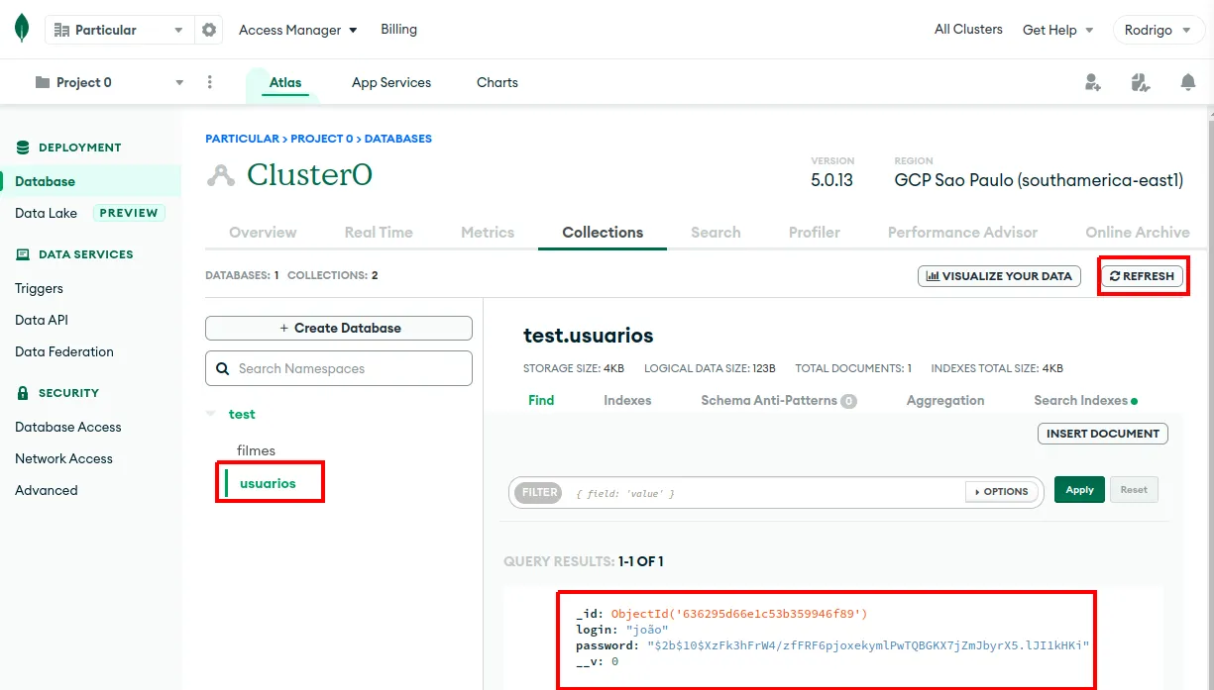The height and width of the screenshot is (690, 1214).
Task: Collapse the test database tree node
Action: (x=210, y=414)
